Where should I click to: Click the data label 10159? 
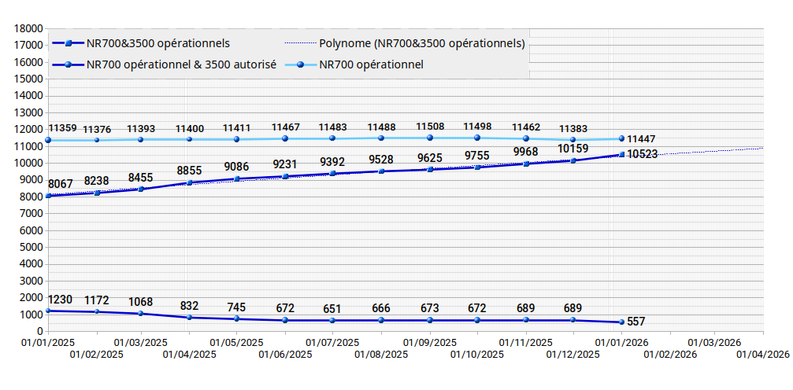pyautogui.click(x=574, y=148)
